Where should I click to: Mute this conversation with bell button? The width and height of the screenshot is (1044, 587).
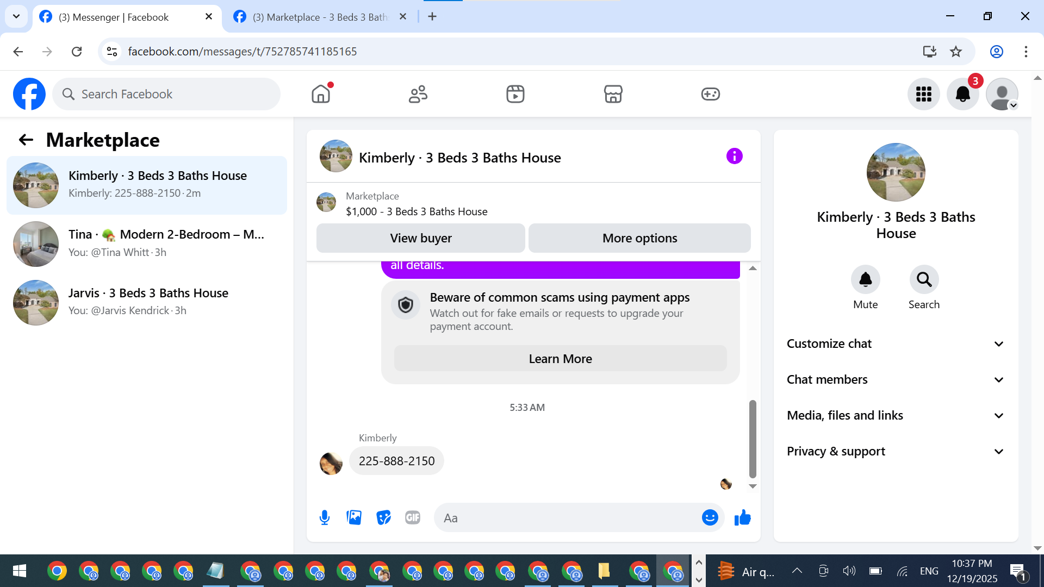click(x=865, y=279)
